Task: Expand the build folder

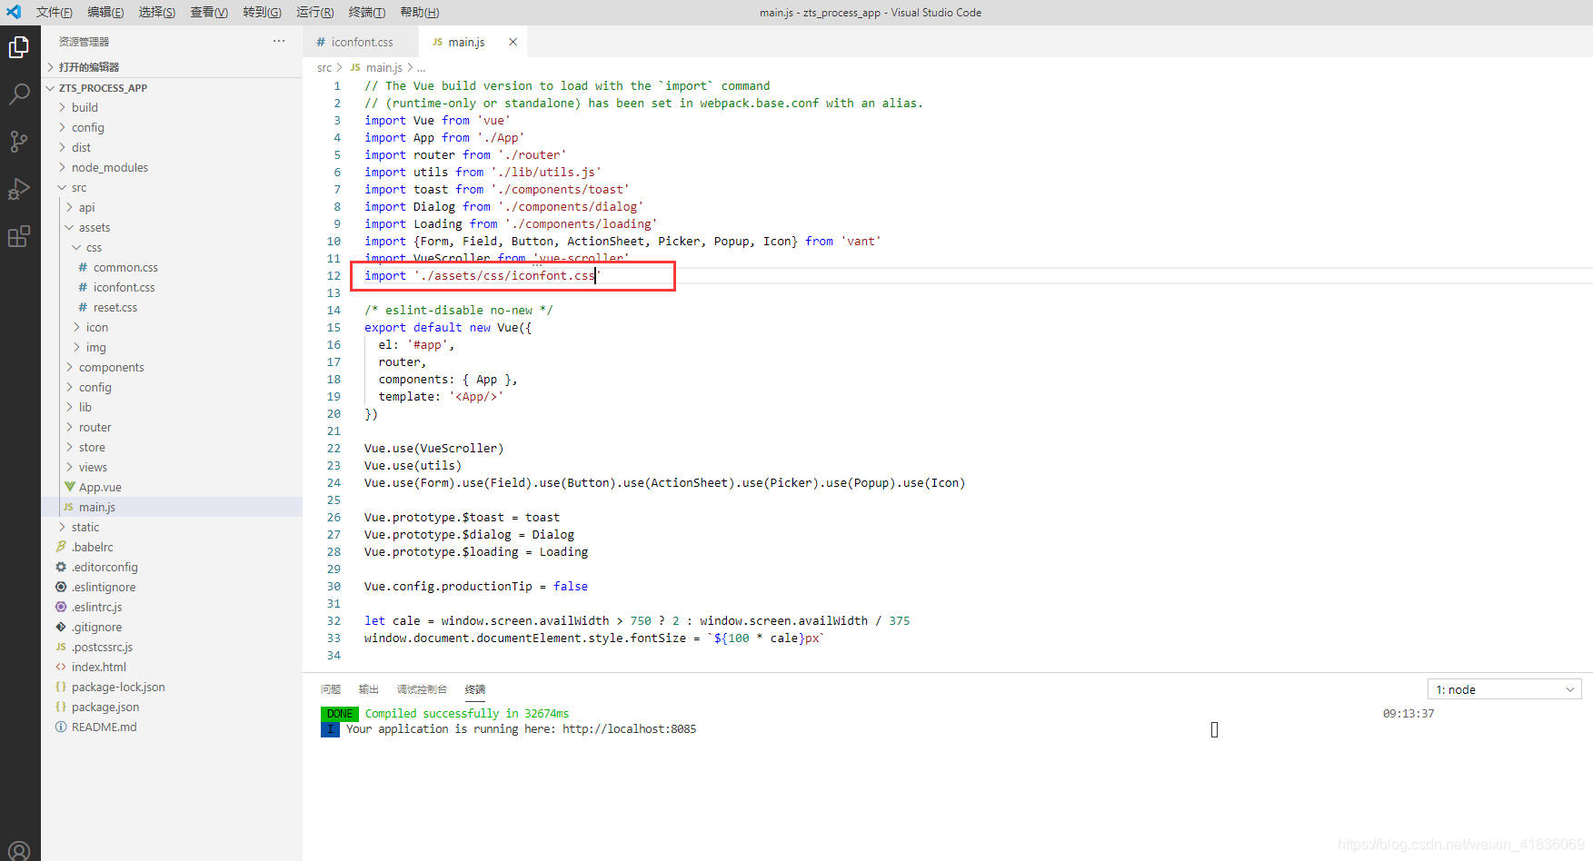Action: tap(85, 107)
